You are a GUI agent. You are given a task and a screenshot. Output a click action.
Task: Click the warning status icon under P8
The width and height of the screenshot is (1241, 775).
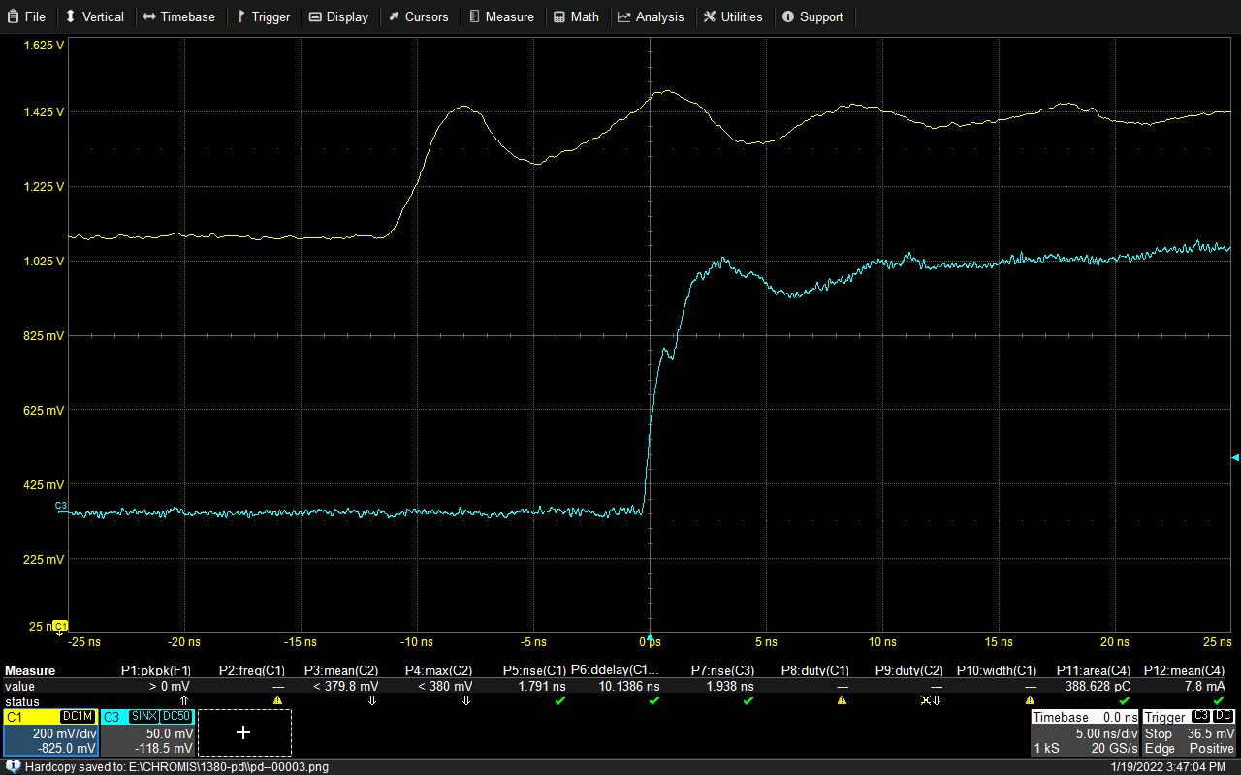pyautogui.click(x=842, y=700)
